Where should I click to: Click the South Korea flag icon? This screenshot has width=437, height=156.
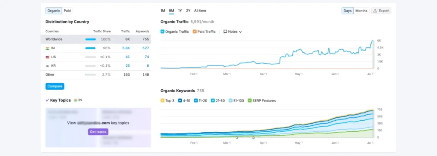[47, 66]
